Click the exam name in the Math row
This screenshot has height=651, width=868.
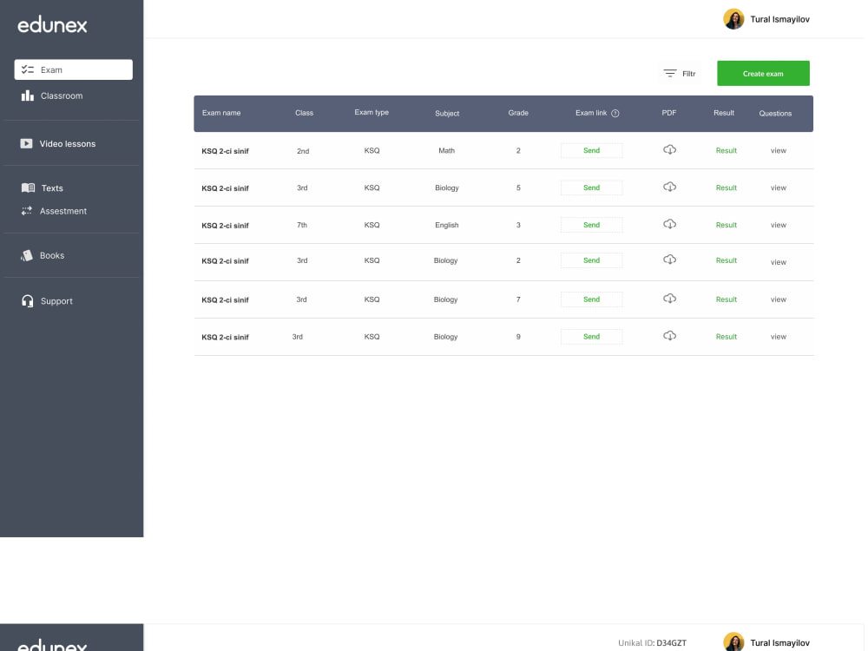click(x=226, y=151)
